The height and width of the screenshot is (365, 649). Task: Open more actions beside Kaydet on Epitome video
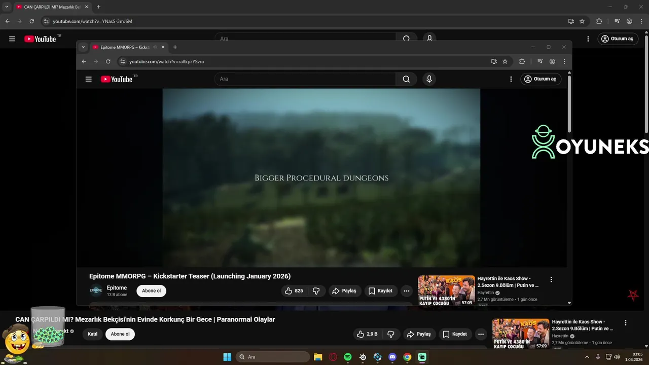click(407, 291)
